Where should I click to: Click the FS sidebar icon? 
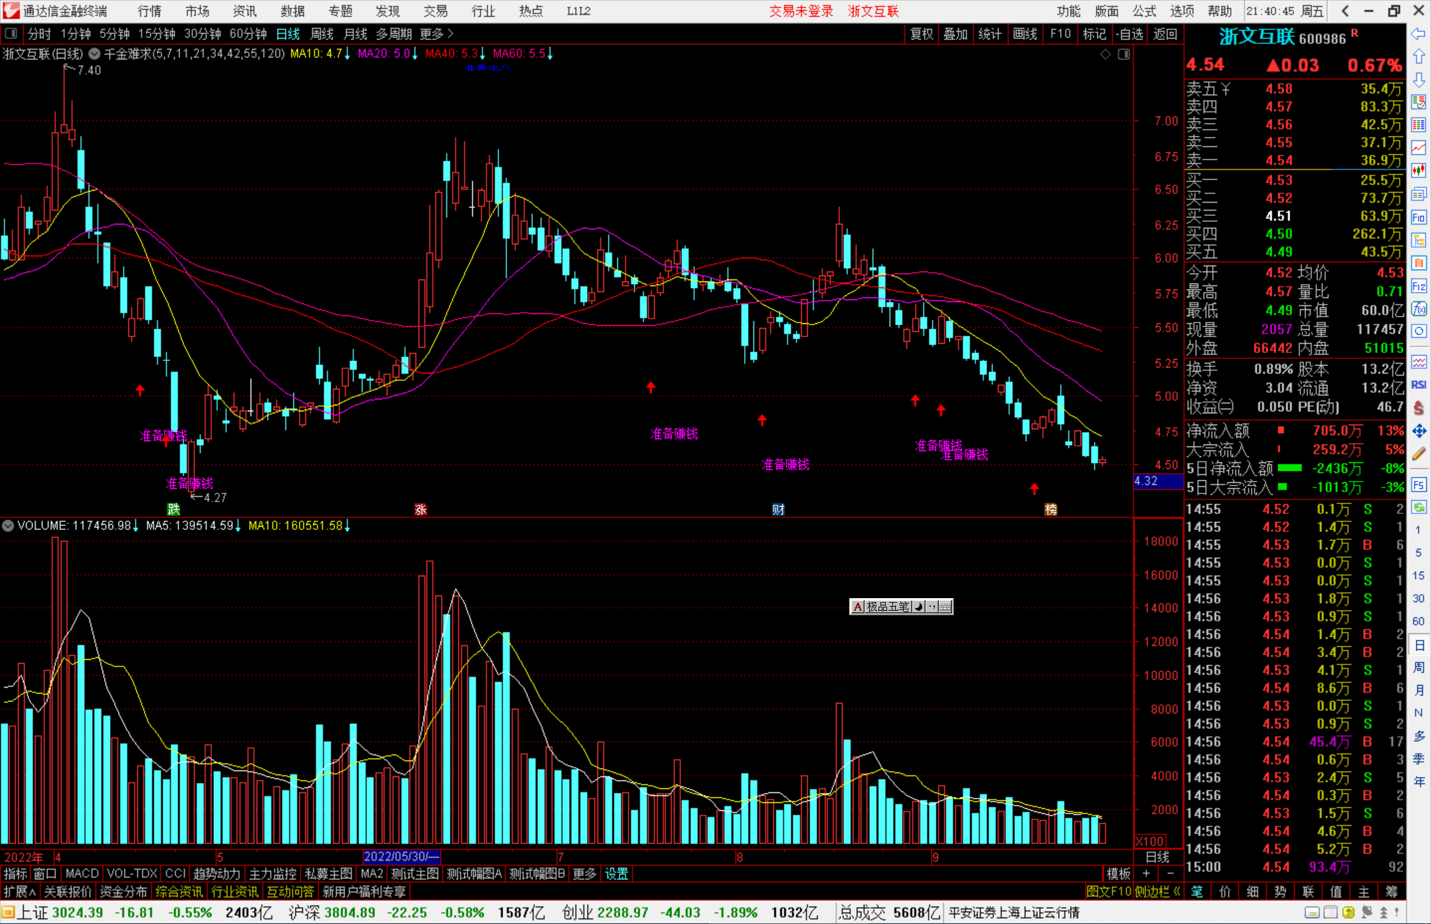click(1418, 484)
